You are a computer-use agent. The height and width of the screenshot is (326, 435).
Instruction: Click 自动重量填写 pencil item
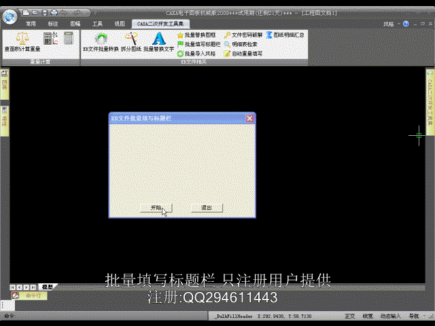[243, 54]
